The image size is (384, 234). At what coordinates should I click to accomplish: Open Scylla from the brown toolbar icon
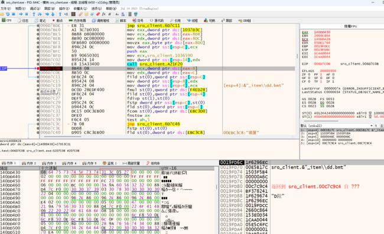73,14
